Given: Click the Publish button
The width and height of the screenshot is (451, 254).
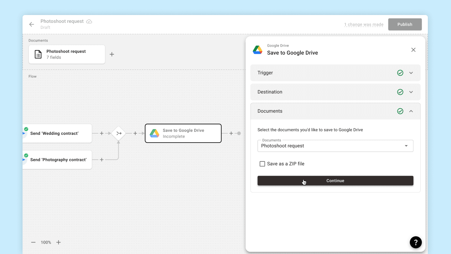Looking at the screenshot, I should pos(405,24).
